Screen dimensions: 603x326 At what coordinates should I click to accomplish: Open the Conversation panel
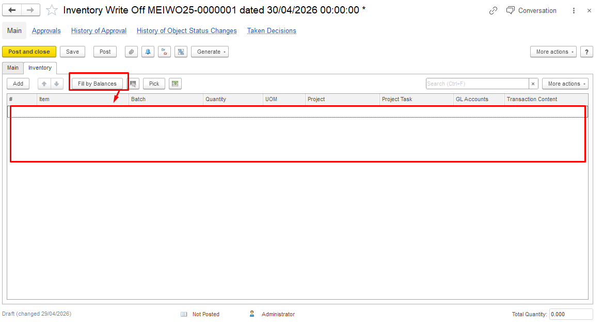531,10
